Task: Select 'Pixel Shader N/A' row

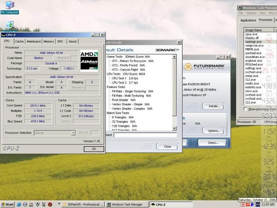Action: [x=124, y=100]
